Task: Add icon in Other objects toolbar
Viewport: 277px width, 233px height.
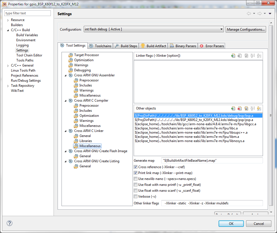Action: [233, 108]
